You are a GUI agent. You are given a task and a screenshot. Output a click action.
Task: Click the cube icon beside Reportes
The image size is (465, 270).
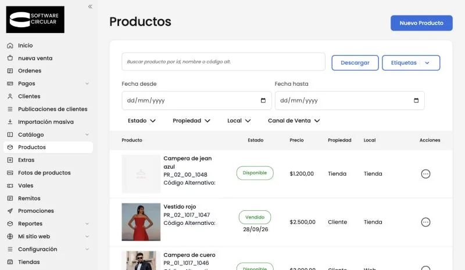(x=10, y=224)
